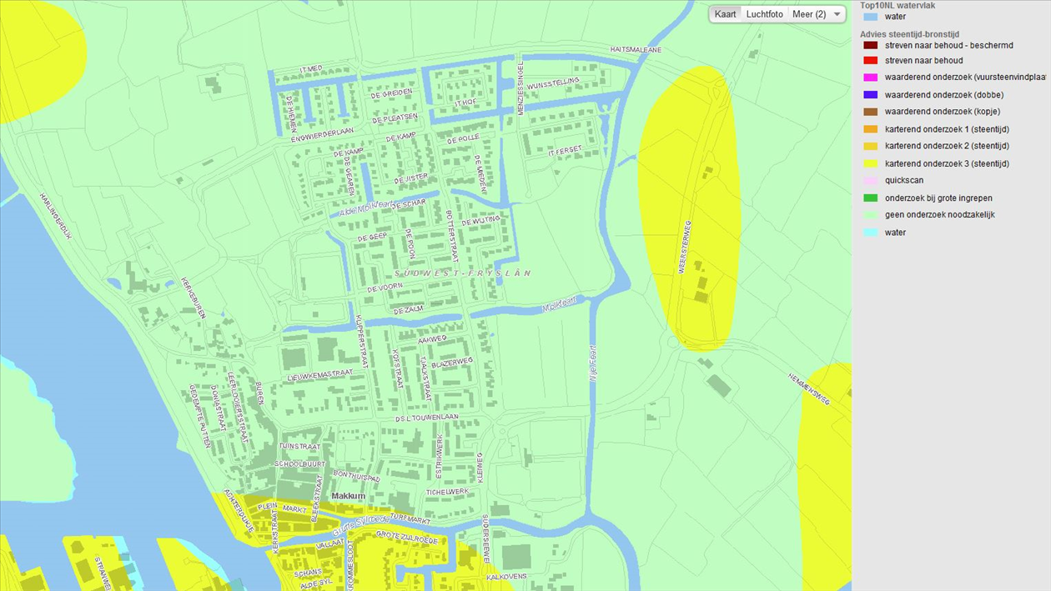The width and height of the screenshot is (1051, 591).
Task: Switch to the Kaart map view
Action: (x=725, y=14)
